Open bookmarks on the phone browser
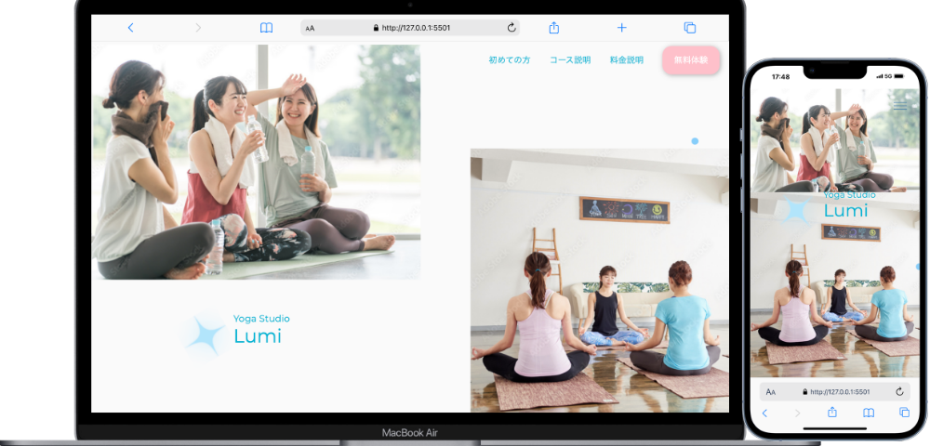930x446 pixels. tap(869, 413)
